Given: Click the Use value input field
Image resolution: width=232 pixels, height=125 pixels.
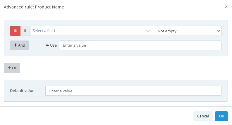Looking at the screenshot, I should click(x=140, y=45).
